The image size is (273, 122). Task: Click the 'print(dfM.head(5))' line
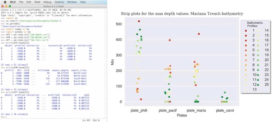[15, 67]
